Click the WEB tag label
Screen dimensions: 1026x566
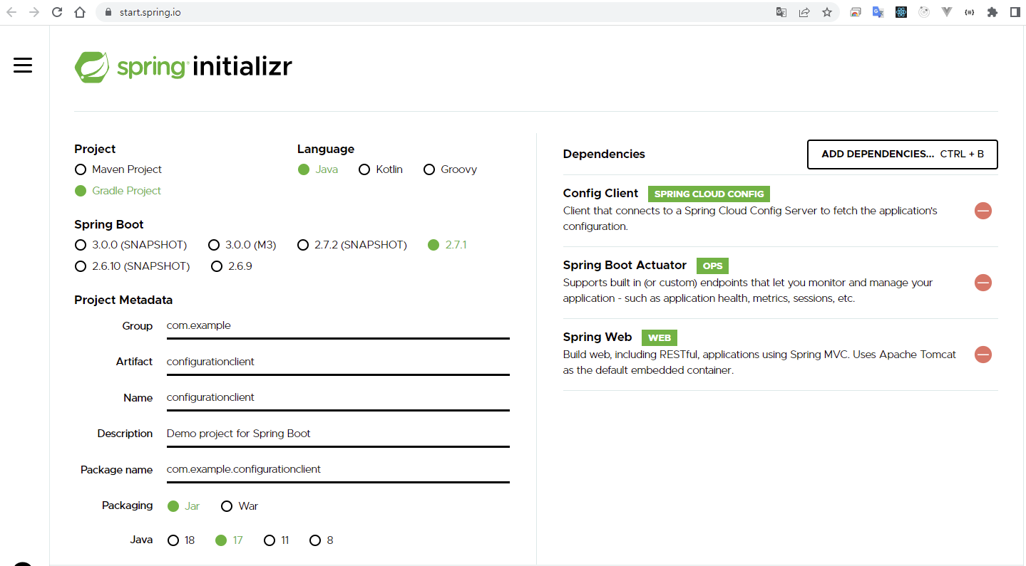(x=660, y=337)
